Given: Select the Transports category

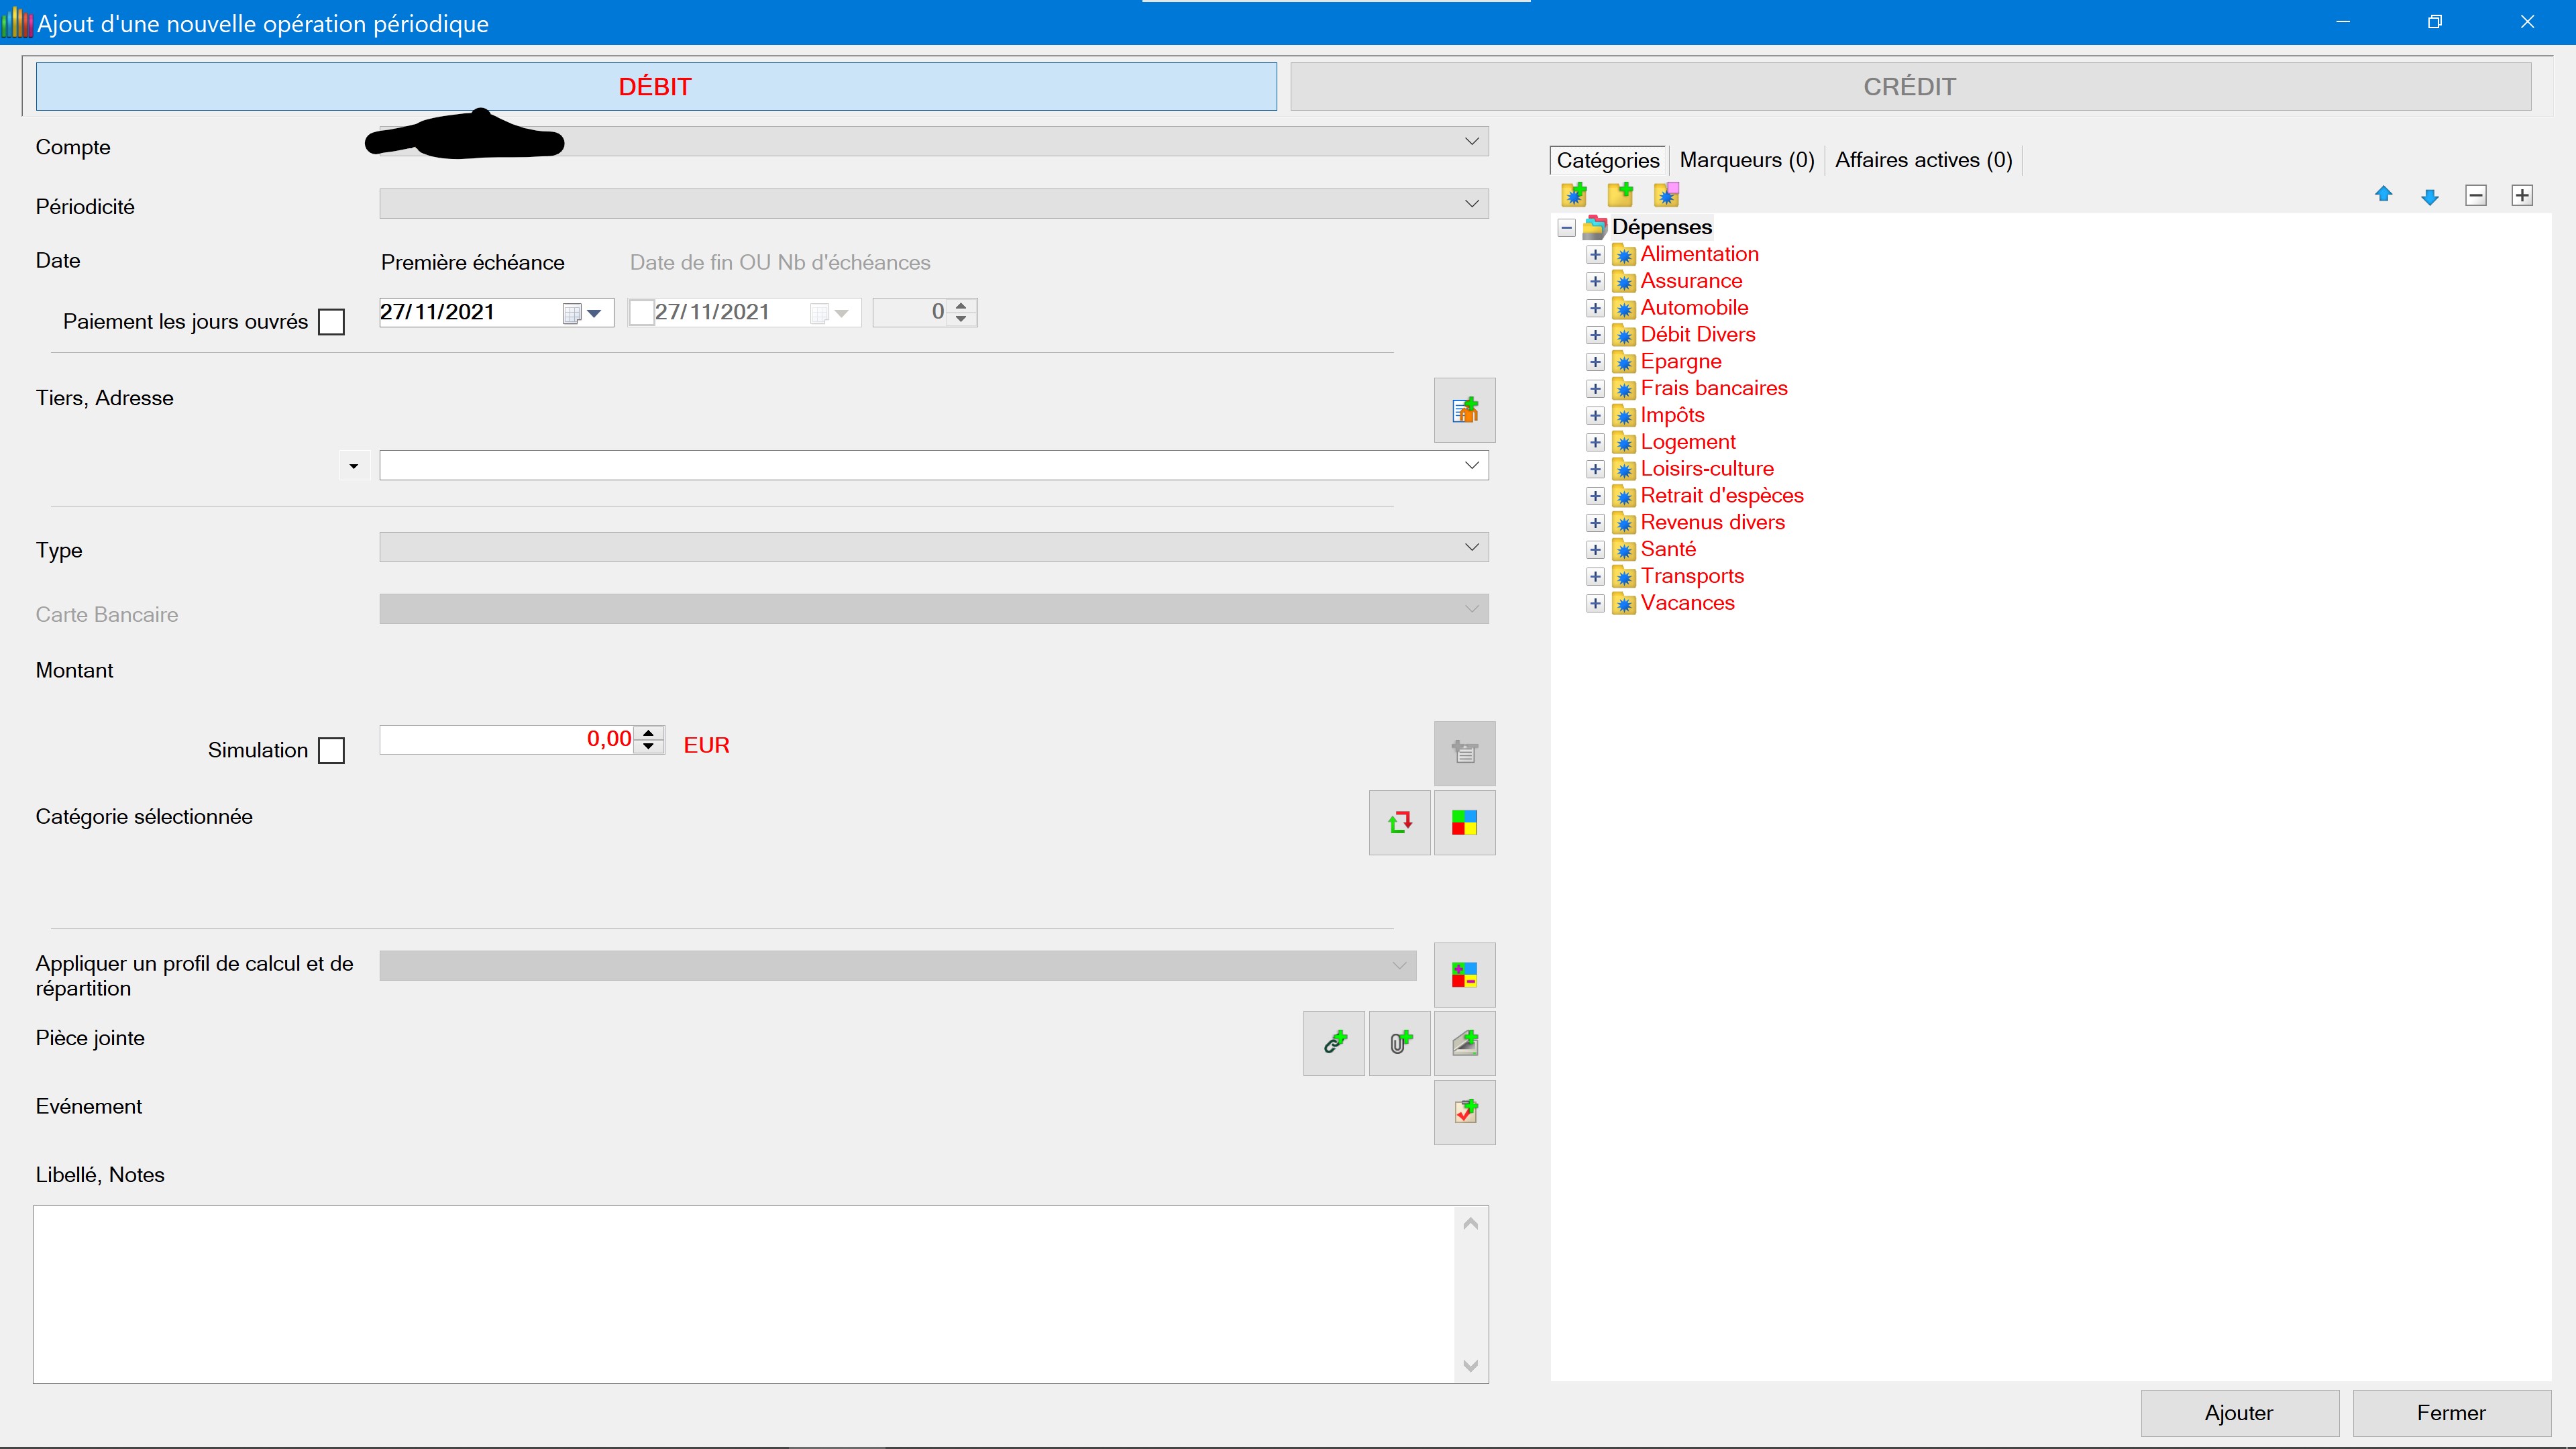Looking at the screenshot, I should pyautogui.click(x=1692, y=576).
